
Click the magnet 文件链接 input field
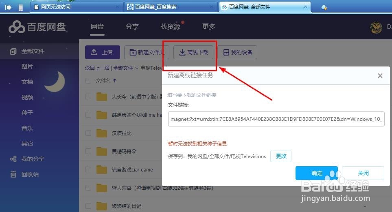click(x=276, y=119)
